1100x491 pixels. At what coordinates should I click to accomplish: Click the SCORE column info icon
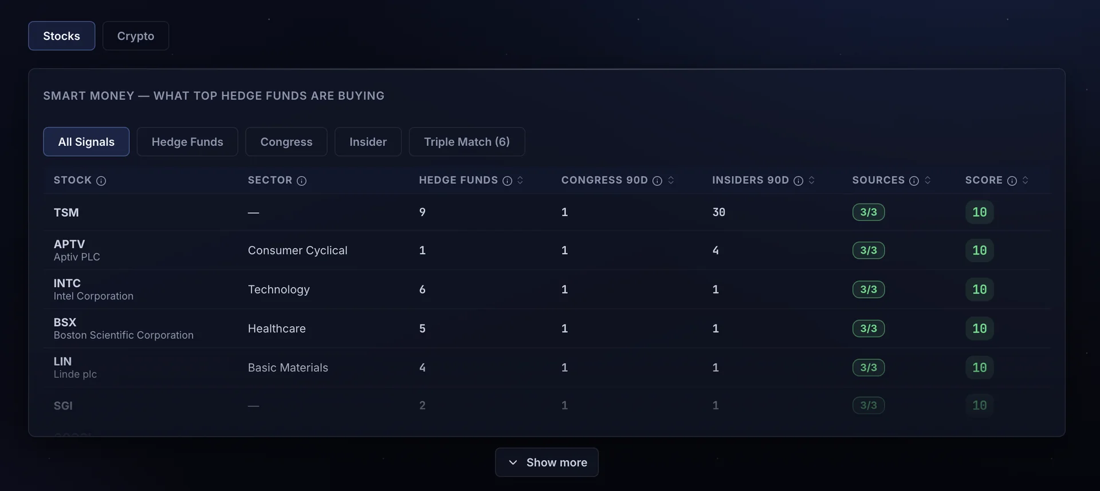coord(1012,181)
